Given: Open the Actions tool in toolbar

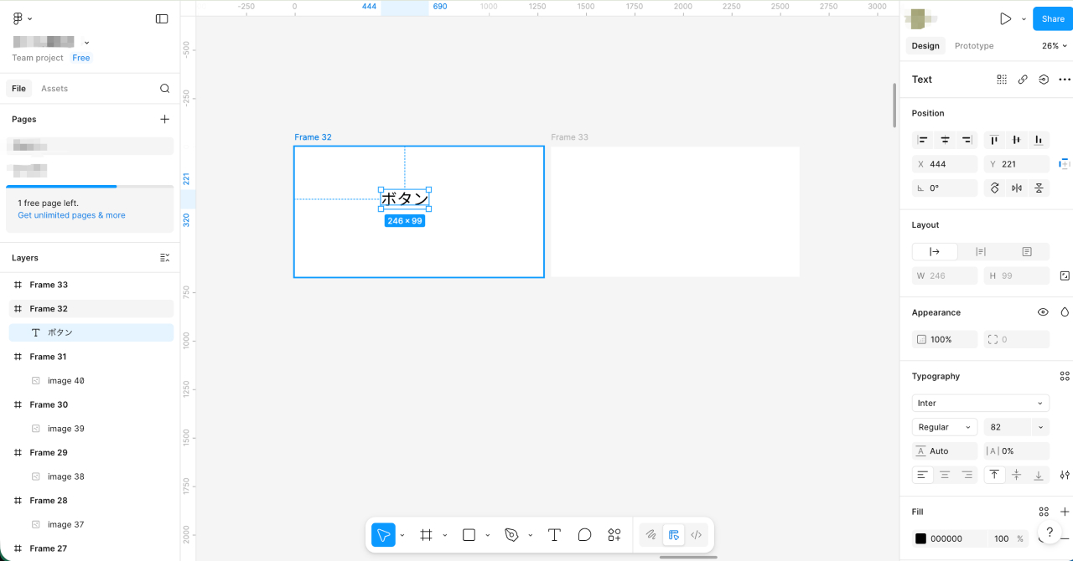Looking at the screenshot, I should 614,535.
